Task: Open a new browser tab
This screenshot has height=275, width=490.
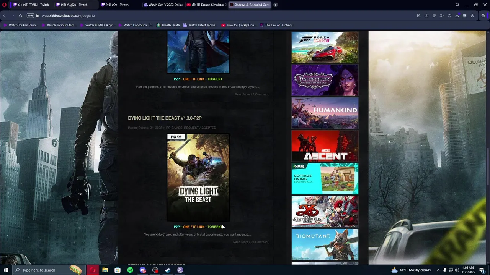Action: 275,5
